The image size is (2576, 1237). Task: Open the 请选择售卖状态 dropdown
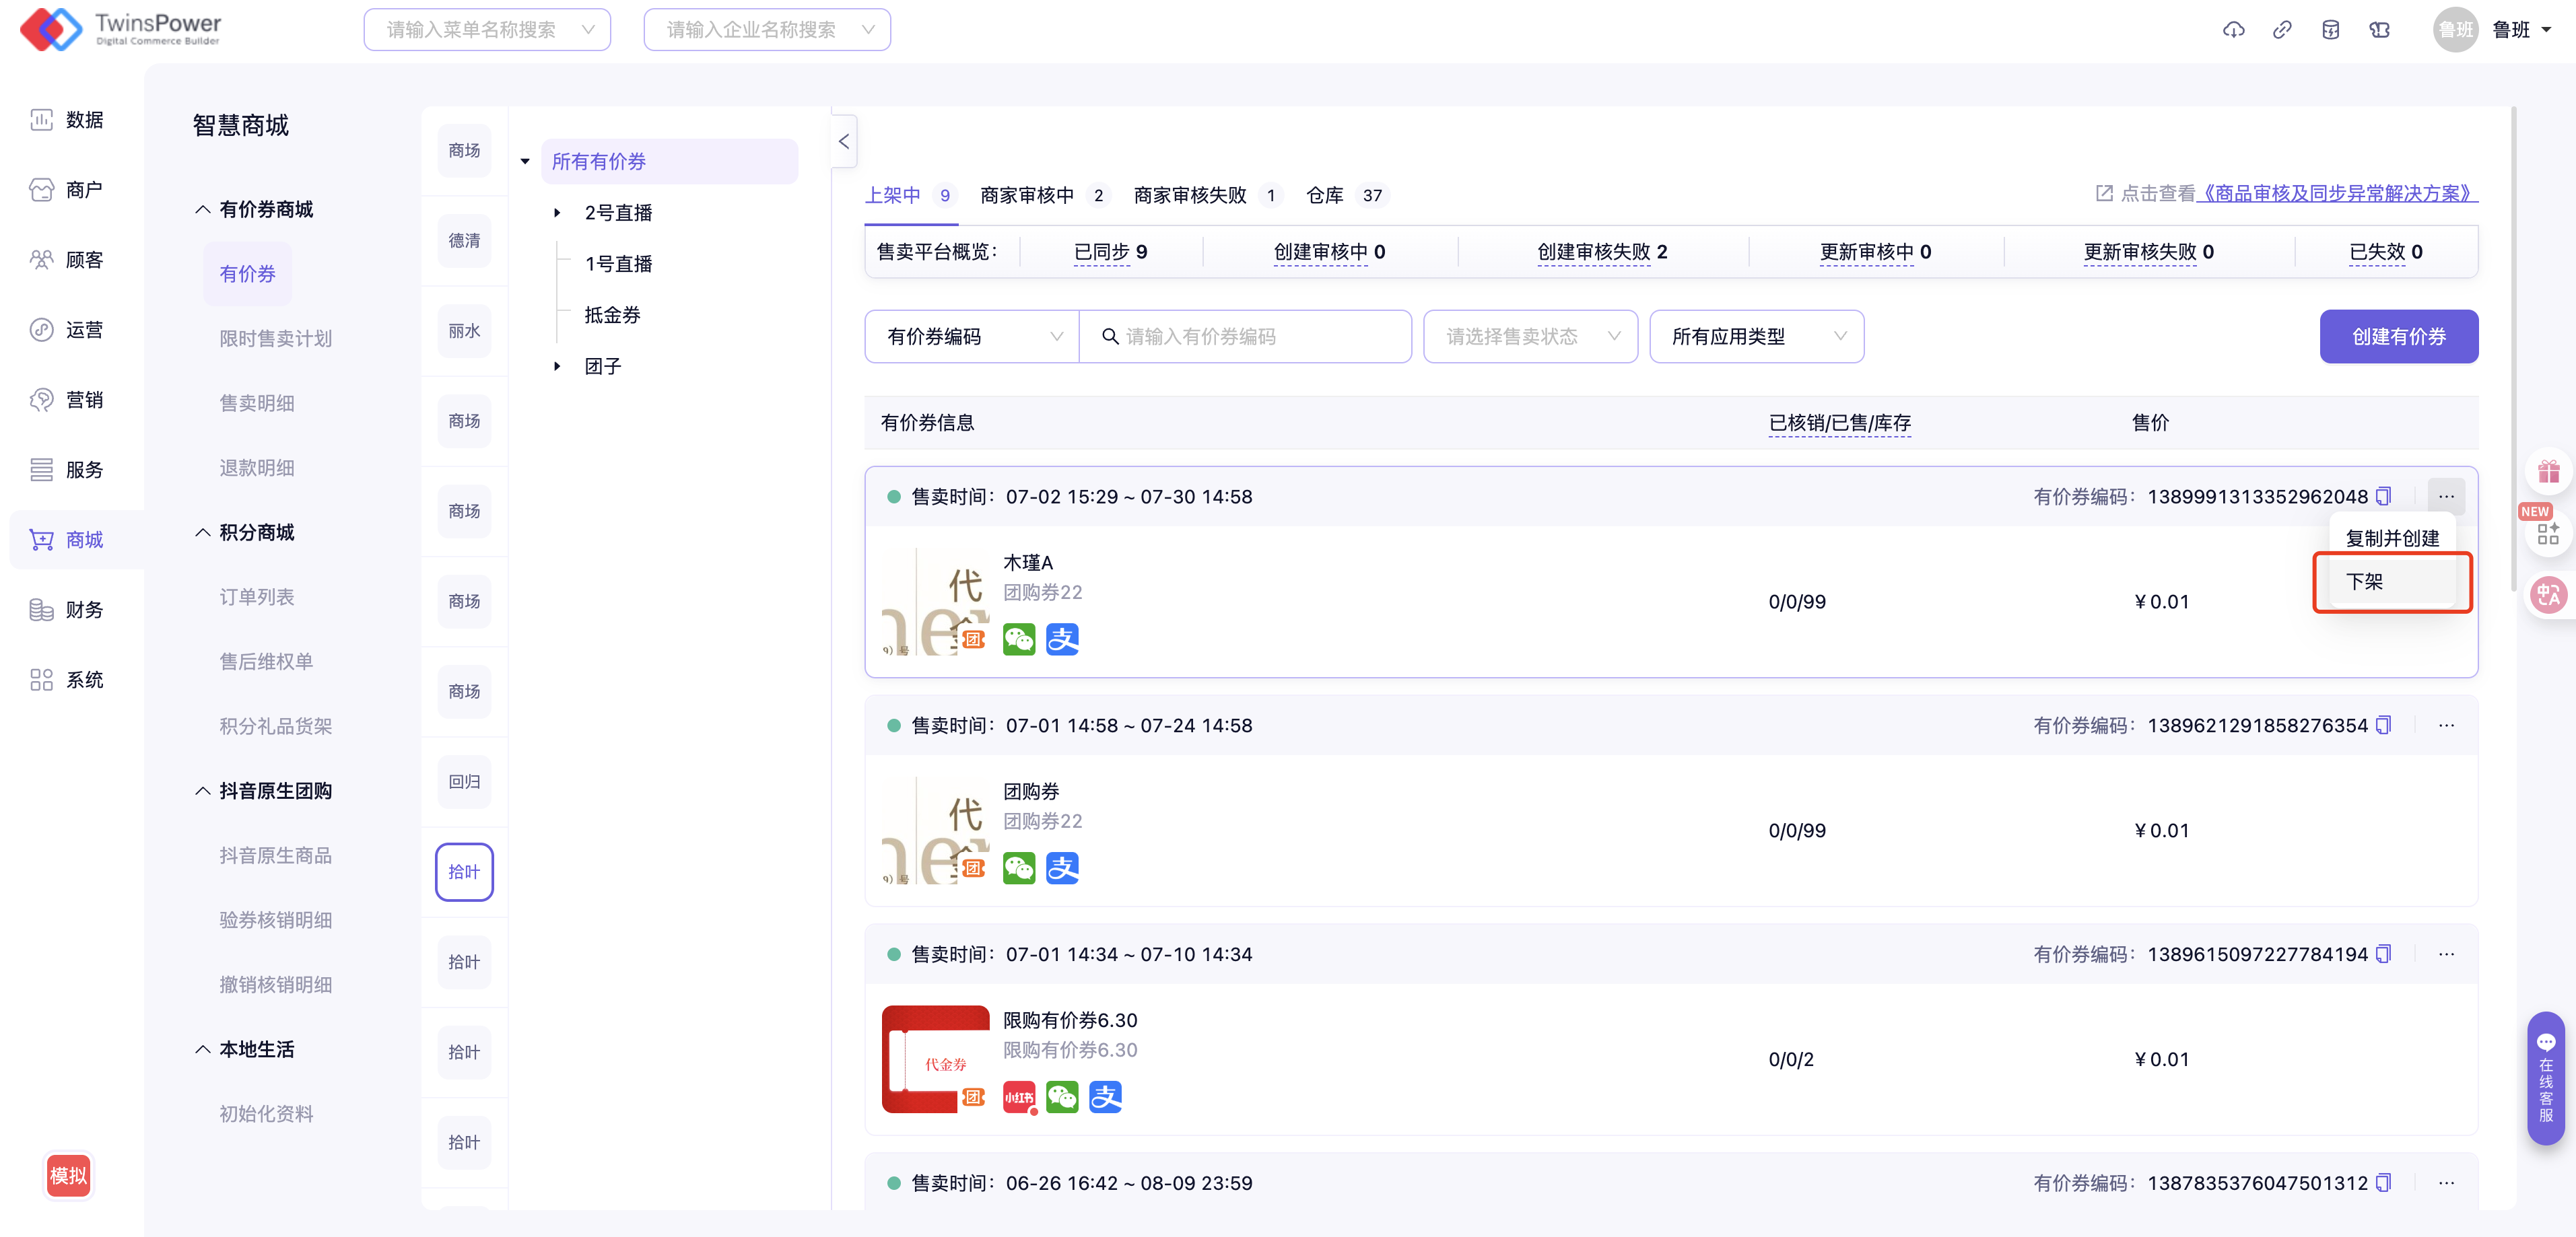click(x=1529, y=337)
